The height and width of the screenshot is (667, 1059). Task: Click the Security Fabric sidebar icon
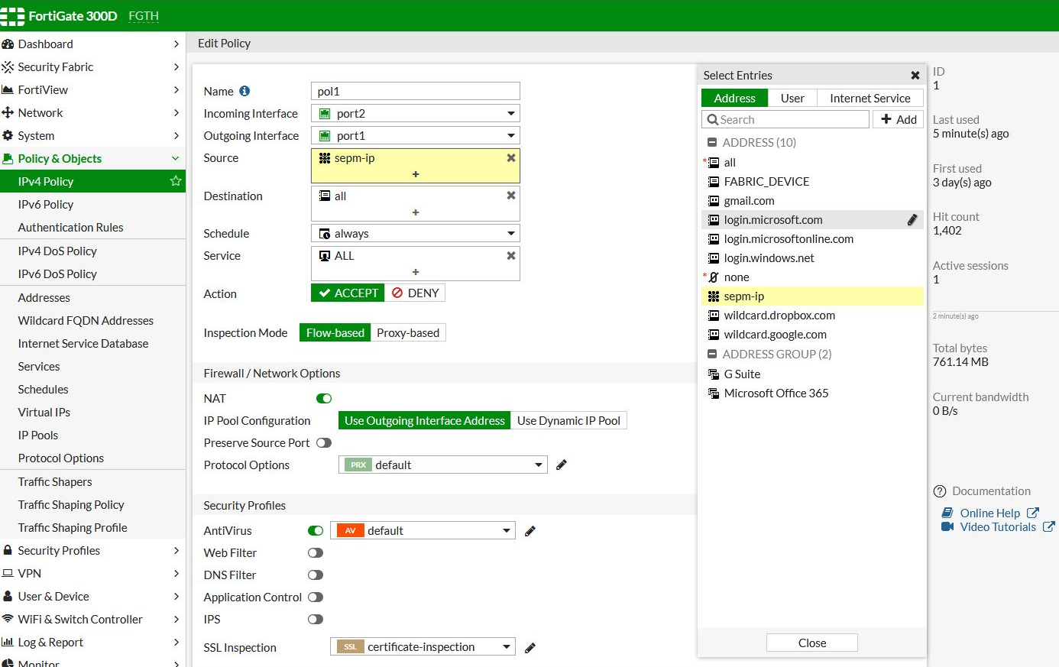[8, 67]
